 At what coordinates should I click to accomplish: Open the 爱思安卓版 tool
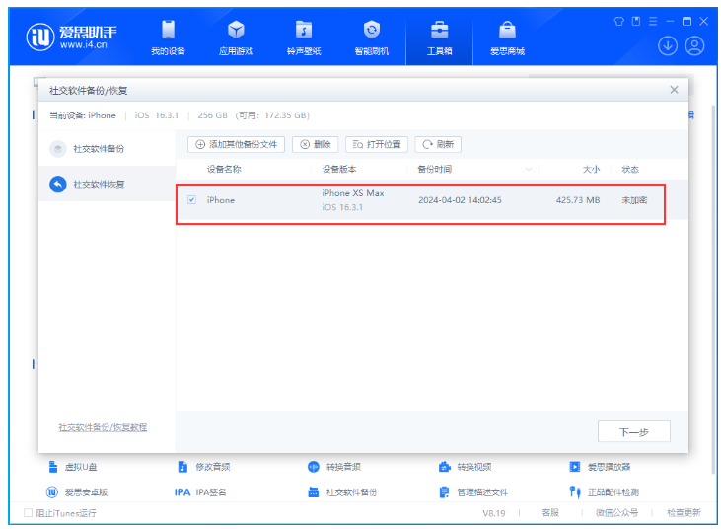click(77, 492)
